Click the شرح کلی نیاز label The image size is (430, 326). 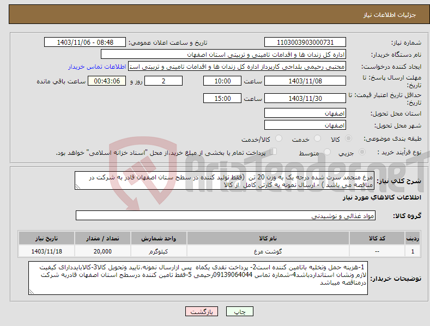tap(399, 181)
